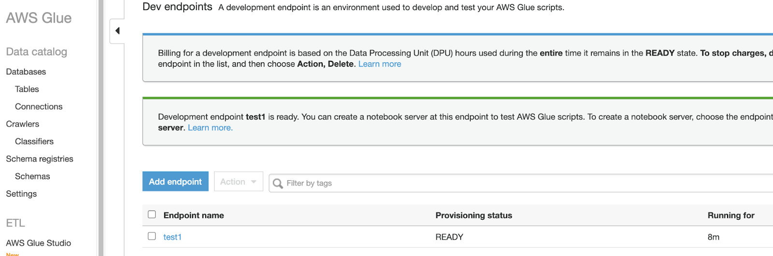Viewport: 773px width, 256px height.
Task: Open Settings in Data catalog
Action: point(21,194)
